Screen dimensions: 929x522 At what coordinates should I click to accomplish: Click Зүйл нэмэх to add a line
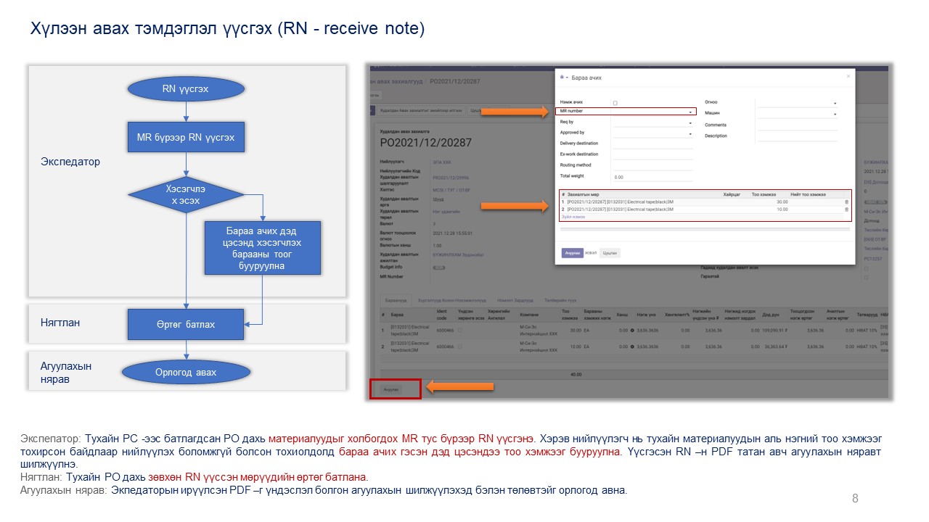pos(573,217)
